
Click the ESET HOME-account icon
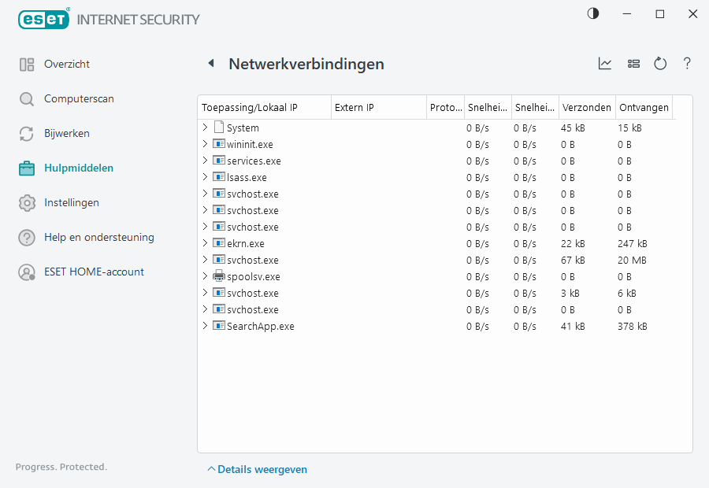27,272
